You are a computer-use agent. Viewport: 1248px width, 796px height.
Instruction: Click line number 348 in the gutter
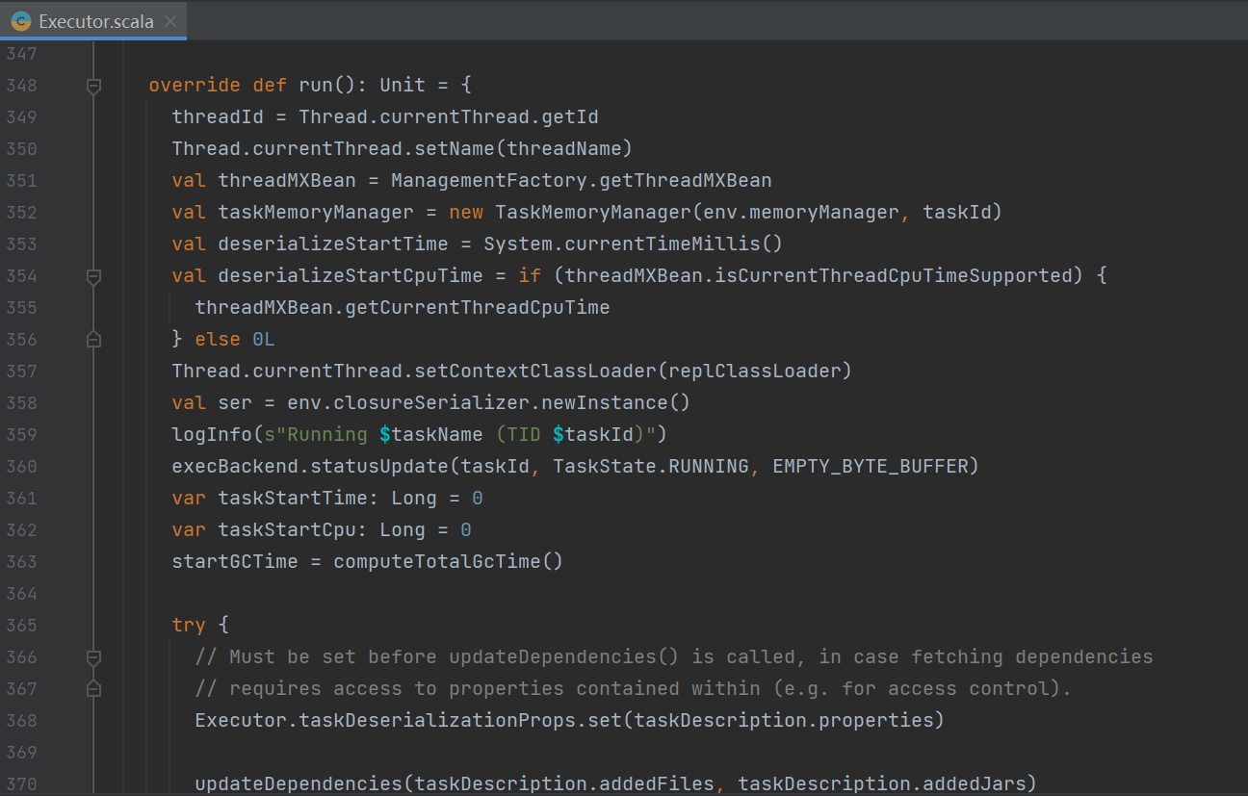[x=21, y=86]
